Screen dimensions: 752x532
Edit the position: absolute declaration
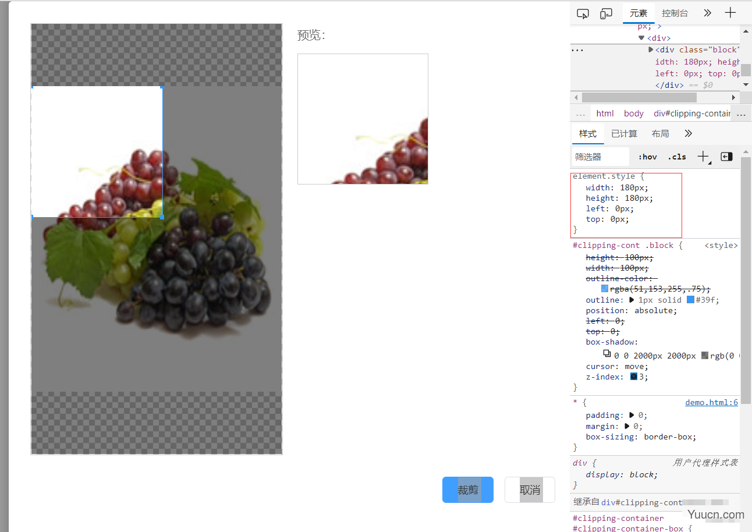(632, 310)
